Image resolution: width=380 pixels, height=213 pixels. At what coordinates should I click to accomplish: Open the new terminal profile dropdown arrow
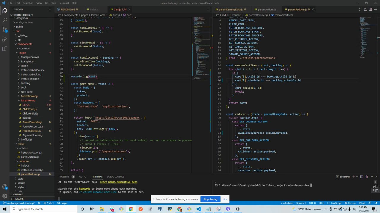(x=356, y=177)
